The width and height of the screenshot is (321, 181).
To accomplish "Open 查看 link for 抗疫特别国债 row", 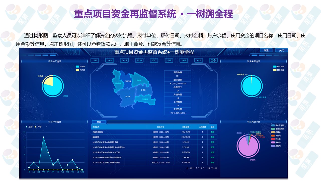I will 212,132.
